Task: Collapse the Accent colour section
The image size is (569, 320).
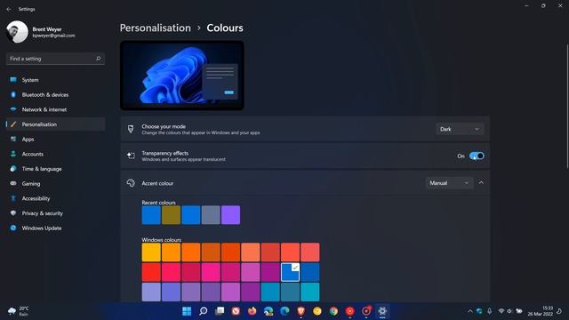Action: [481, 183]
